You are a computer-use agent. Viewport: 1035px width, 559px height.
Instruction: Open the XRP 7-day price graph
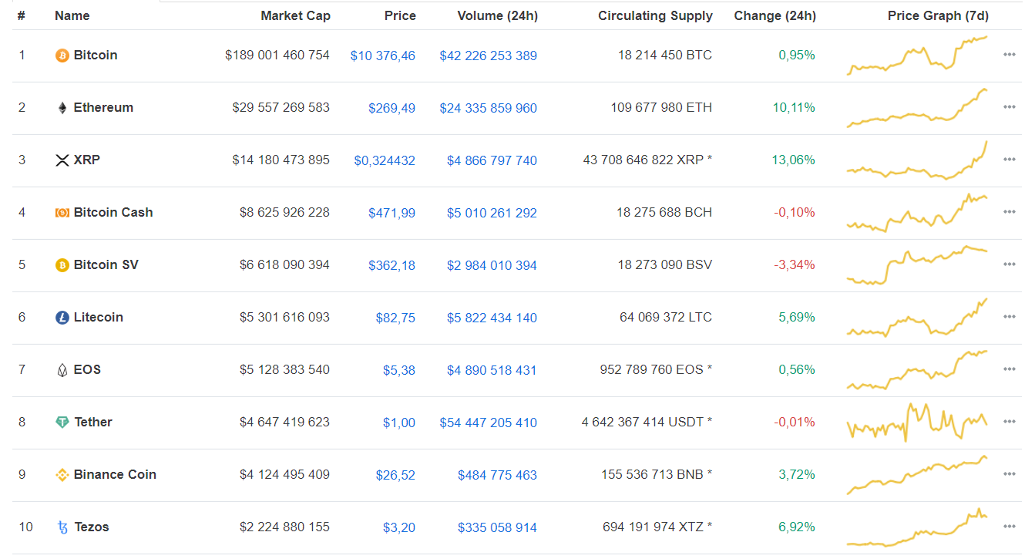point(917,160)
